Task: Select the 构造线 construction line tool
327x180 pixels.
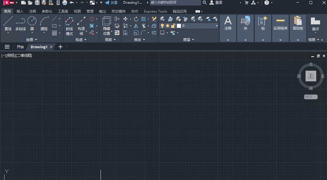Action: coord(81,26)
